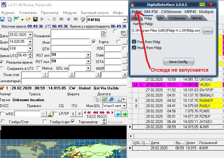Click the Имя input field
The image size is (224, 158).
(x=70, y=42)
